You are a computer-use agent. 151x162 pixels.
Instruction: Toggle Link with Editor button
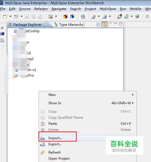[x=105, y=24]
